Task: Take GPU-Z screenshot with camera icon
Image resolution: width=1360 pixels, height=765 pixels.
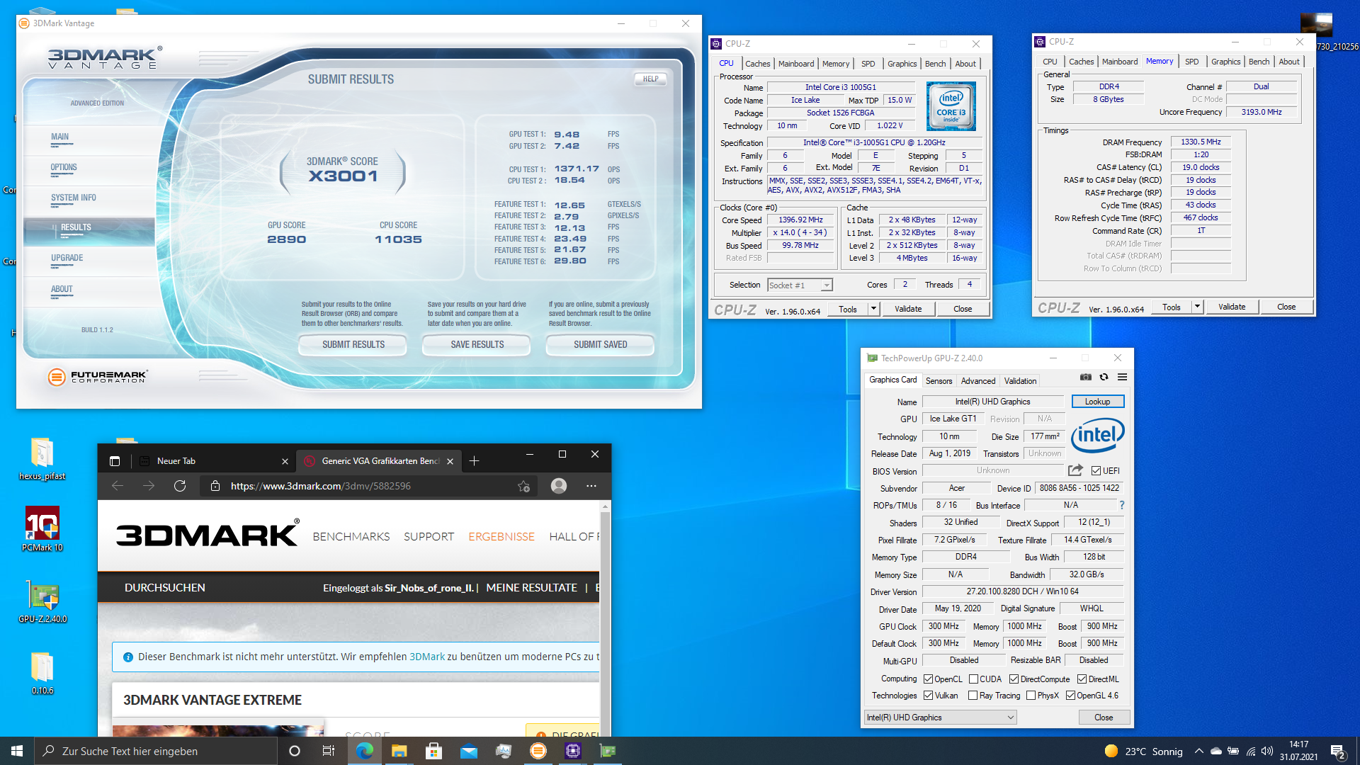Action: (1085, 378)
